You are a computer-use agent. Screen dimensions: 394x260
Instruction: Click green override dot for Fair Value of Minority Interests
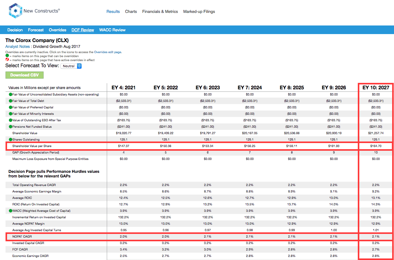[x=10, y=114]
